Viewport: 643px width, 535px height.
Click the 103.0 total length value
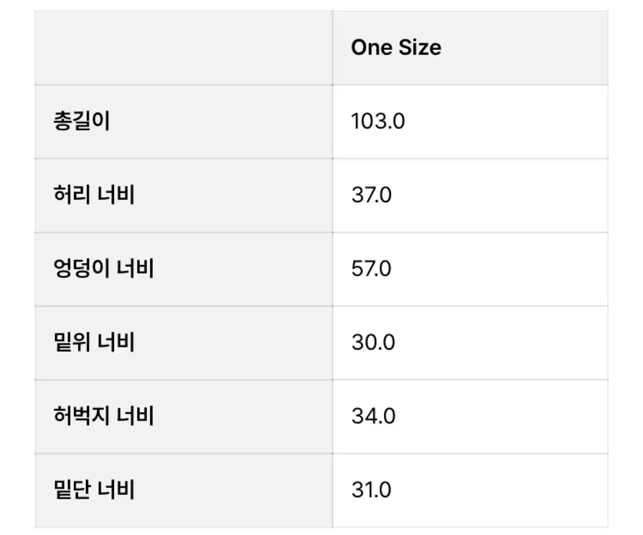[x=378, y=122]
